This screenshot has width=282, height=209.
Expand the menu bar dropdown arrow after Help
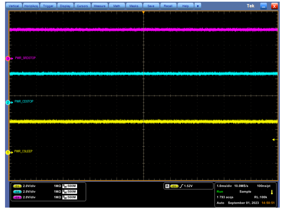(198, 6)
